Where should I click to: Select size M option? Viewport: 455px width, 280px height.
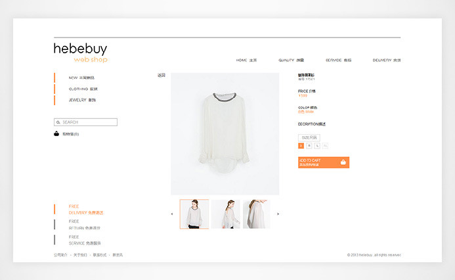pyautogui.click(x=309, y=145)
